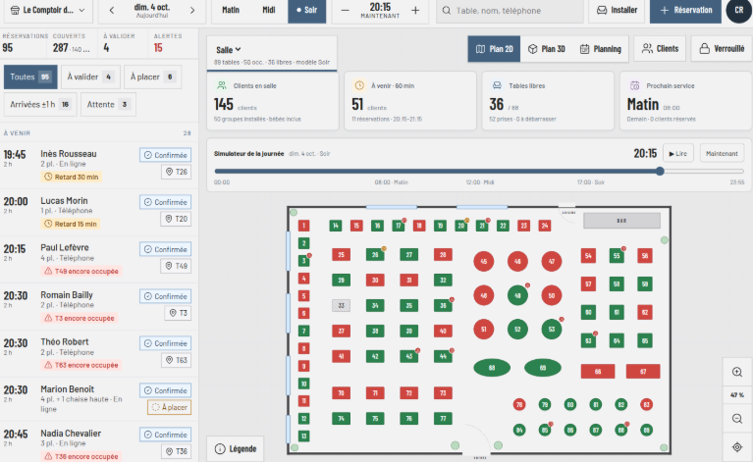The height and width of the screenshot is (462, 753).
Task: Select oval table 68 on floor plan
Action: 492,368
